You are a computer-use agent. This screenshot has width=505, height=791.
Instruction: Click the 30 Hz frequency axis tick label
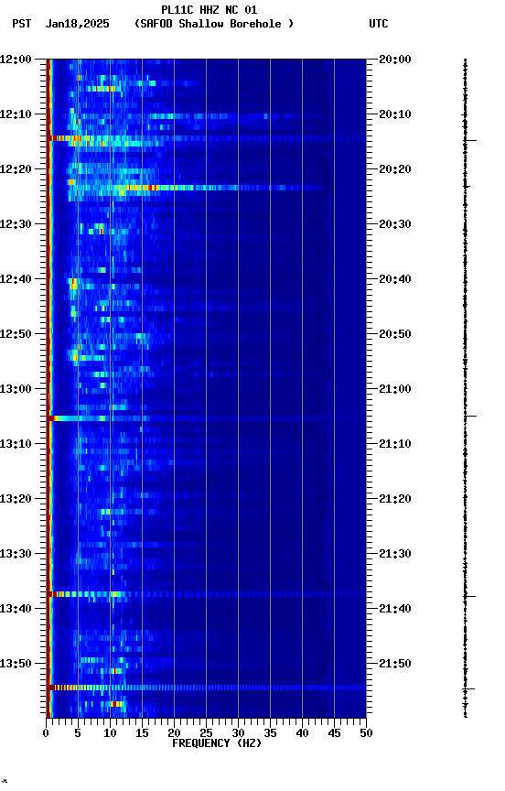(x=238, y=733)
